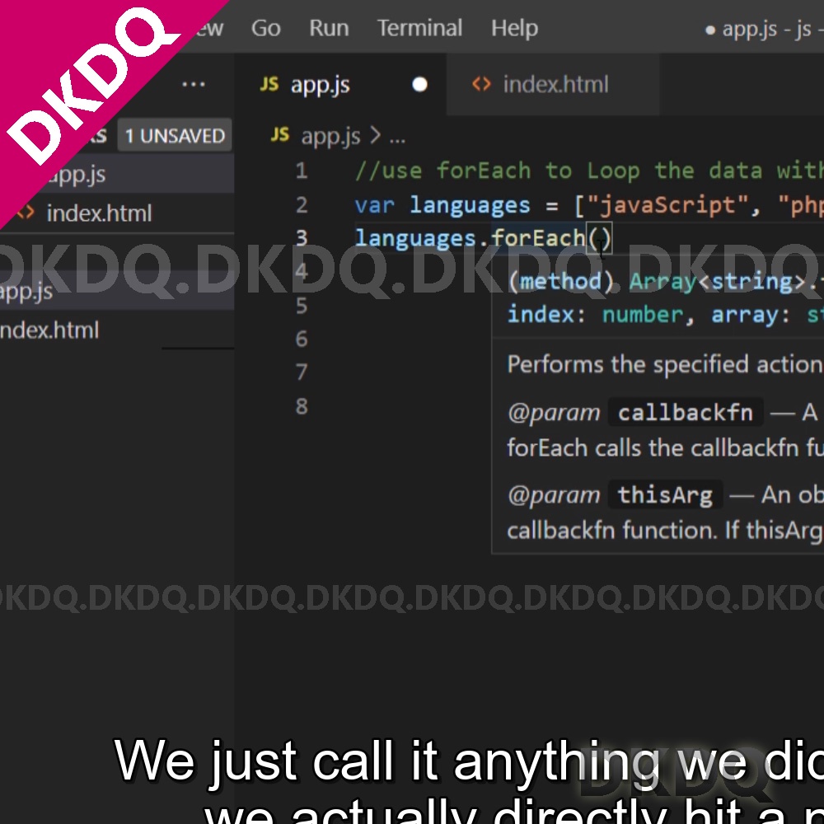
Task: Click line number 3 in the gutter
Action: (x=302, y=238)
